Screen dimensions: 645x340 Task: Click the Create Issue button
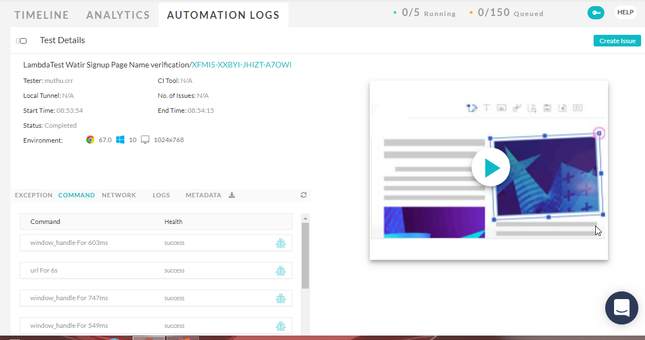[617, 41]
